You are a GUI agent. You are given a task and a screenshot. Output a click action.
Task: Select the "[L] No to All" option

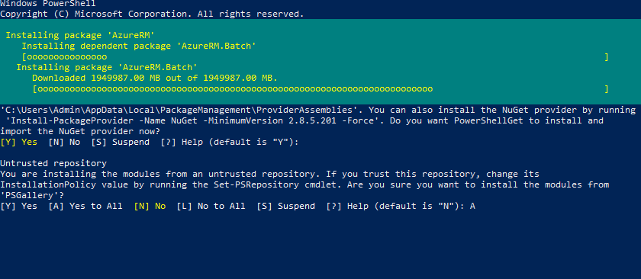[x=211, y=206]
